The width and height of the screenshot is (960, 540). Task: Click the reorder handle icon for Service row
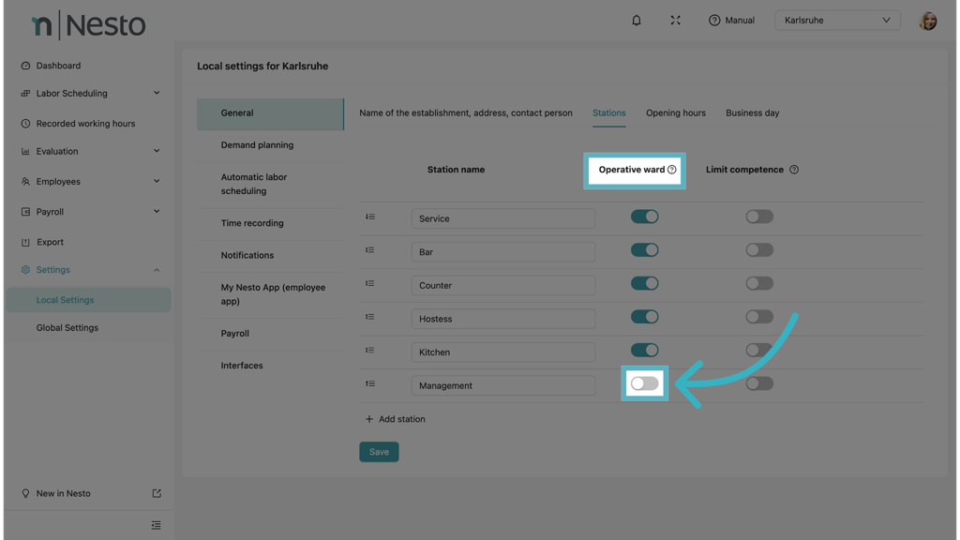pyautogui.click(x=370, y=217)
